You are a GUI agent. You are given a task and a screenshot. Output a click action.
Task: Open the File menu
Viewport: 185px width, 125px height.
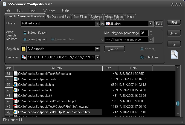[8, 10]
